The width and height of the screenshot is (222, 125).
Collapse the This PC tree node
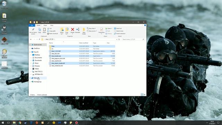click(x=30, y=52)
